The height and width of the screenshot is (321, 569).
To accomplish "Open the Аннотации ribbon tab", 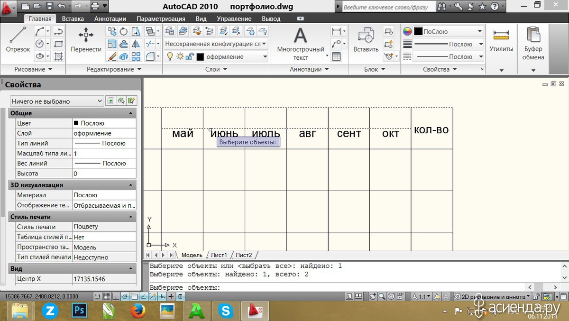I will [110, 18].
